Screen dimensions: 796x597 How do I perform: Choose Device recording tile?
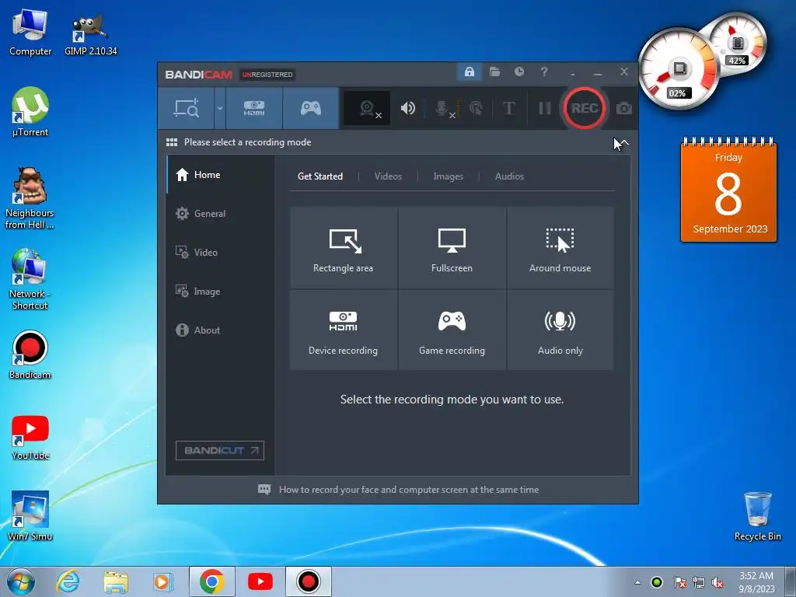(x=343, y=330)
